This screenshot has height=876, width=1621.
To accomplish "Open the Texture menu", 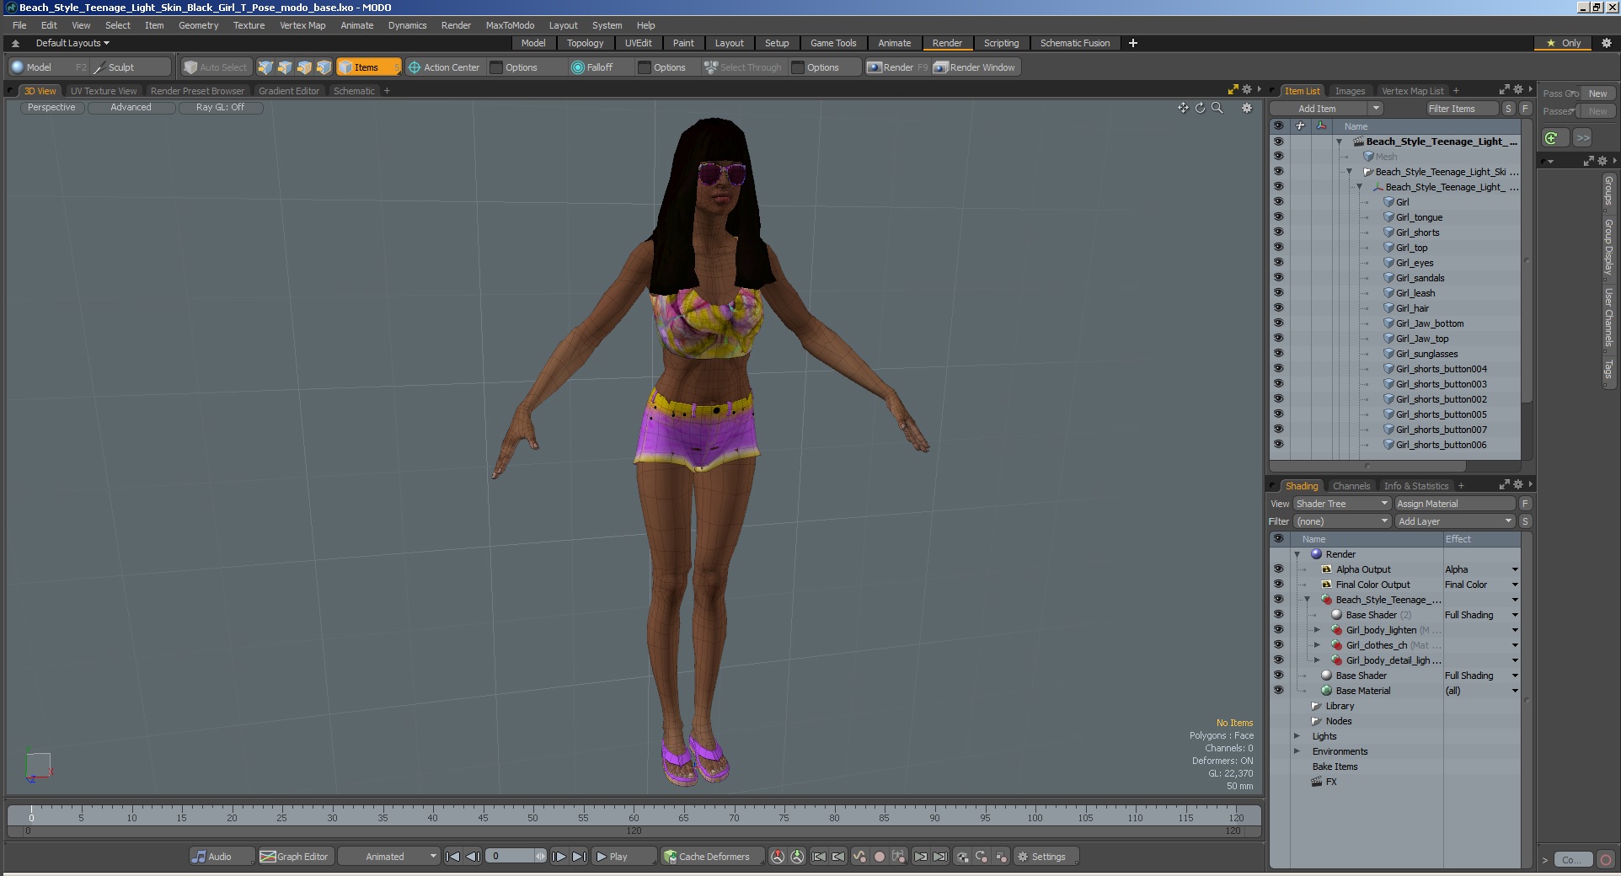I will tap(249, 25).
